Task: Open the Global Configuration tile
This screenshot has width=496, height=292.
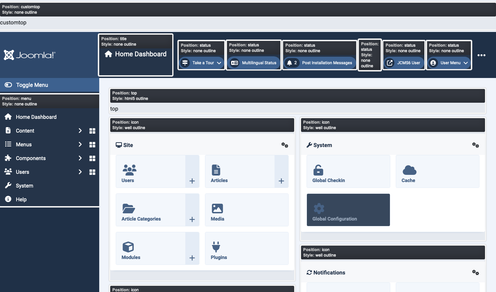Action: (x=348, y=210)
